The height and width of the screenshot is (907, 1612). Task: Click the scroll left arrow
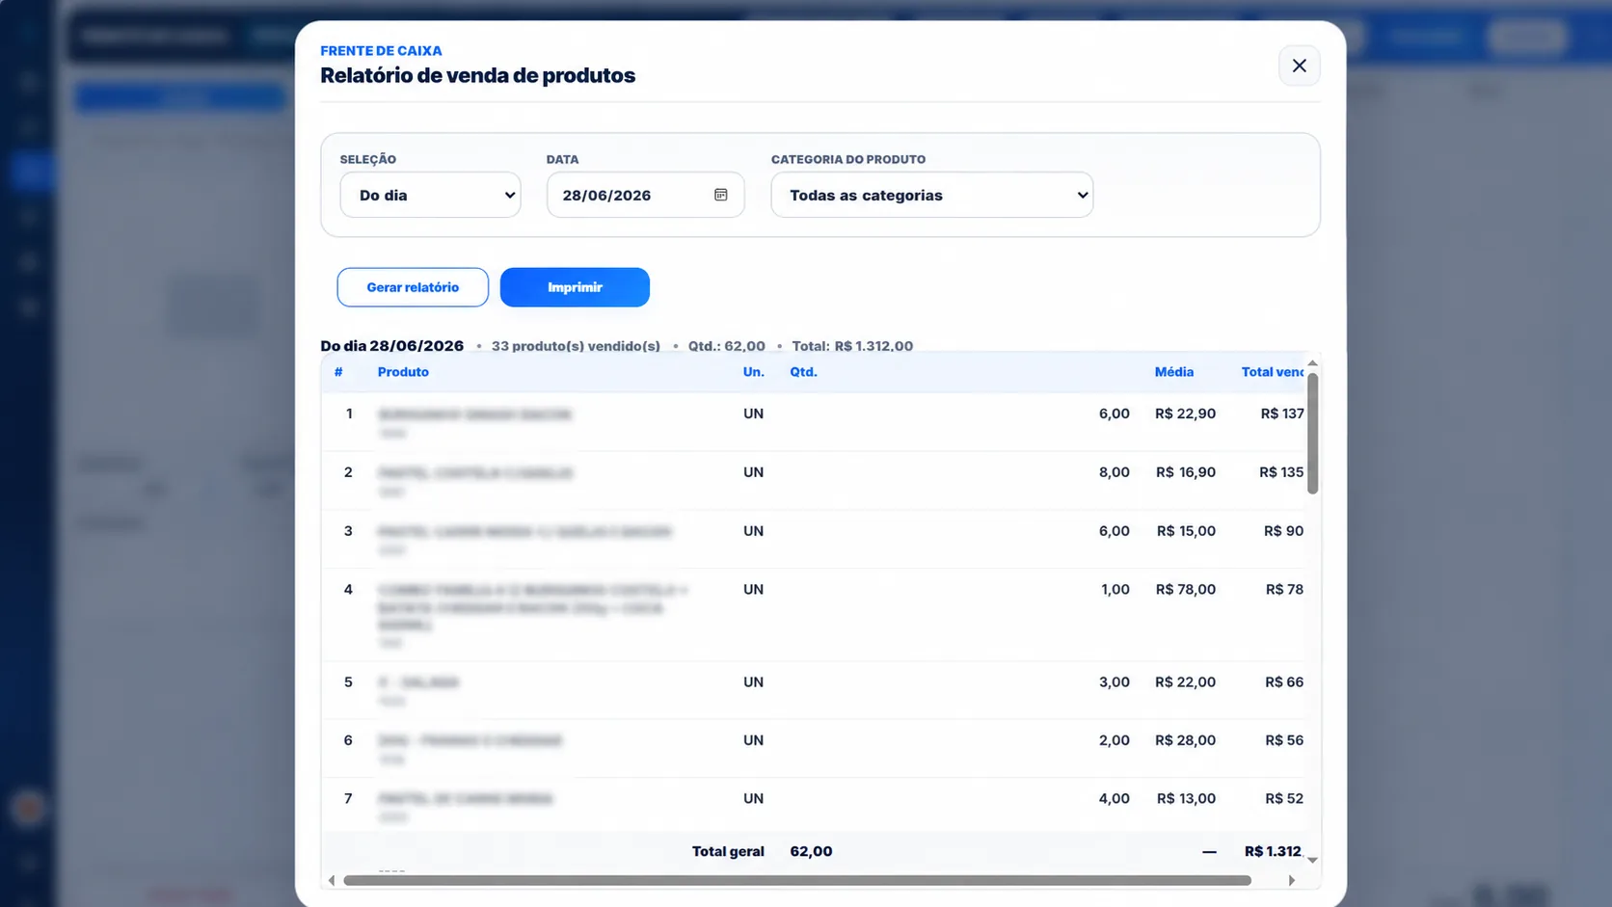332,880
